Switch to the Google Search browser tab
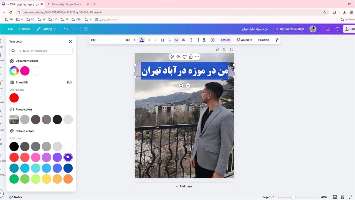Screen dimensions: 355x200 point(67,4)
